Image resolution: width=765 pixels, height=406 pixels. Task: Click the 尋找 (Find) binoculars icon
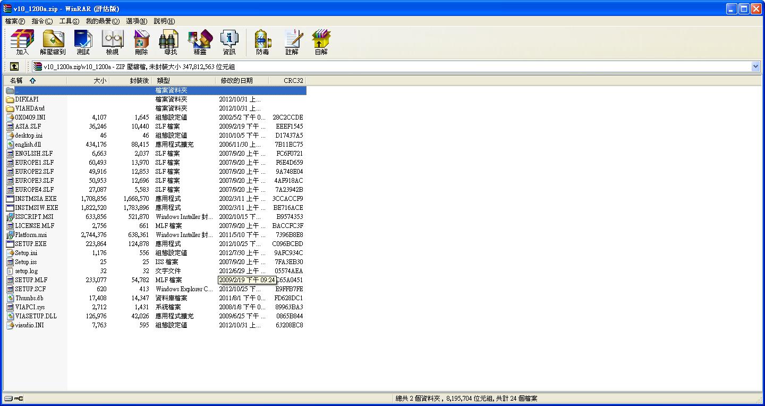click(x=170, y=43)
